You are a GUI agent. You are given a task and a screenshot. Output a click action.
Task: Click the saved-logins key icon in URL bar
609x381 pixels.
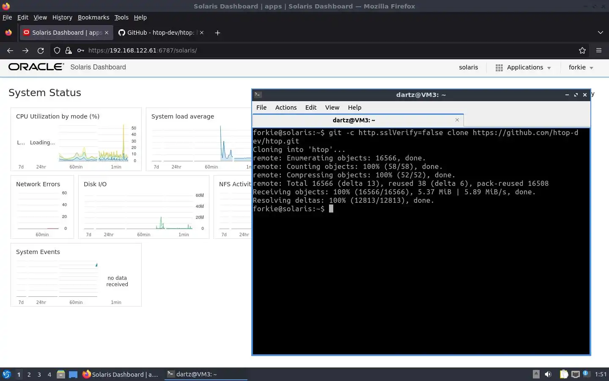click(80, 50)
